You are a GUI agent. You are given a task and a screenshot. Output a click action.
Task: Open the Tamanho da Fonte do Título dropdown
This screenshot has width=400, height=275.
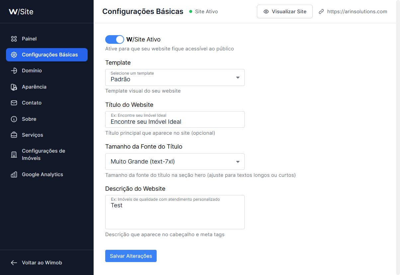(175, 162)
